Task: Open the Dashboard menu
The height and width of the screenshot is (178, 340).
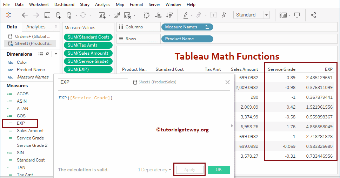Action: tap(64, 4)
